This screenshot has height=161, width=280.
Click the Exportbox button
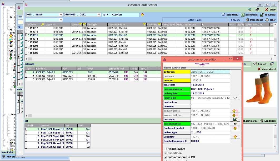point(268,121)
